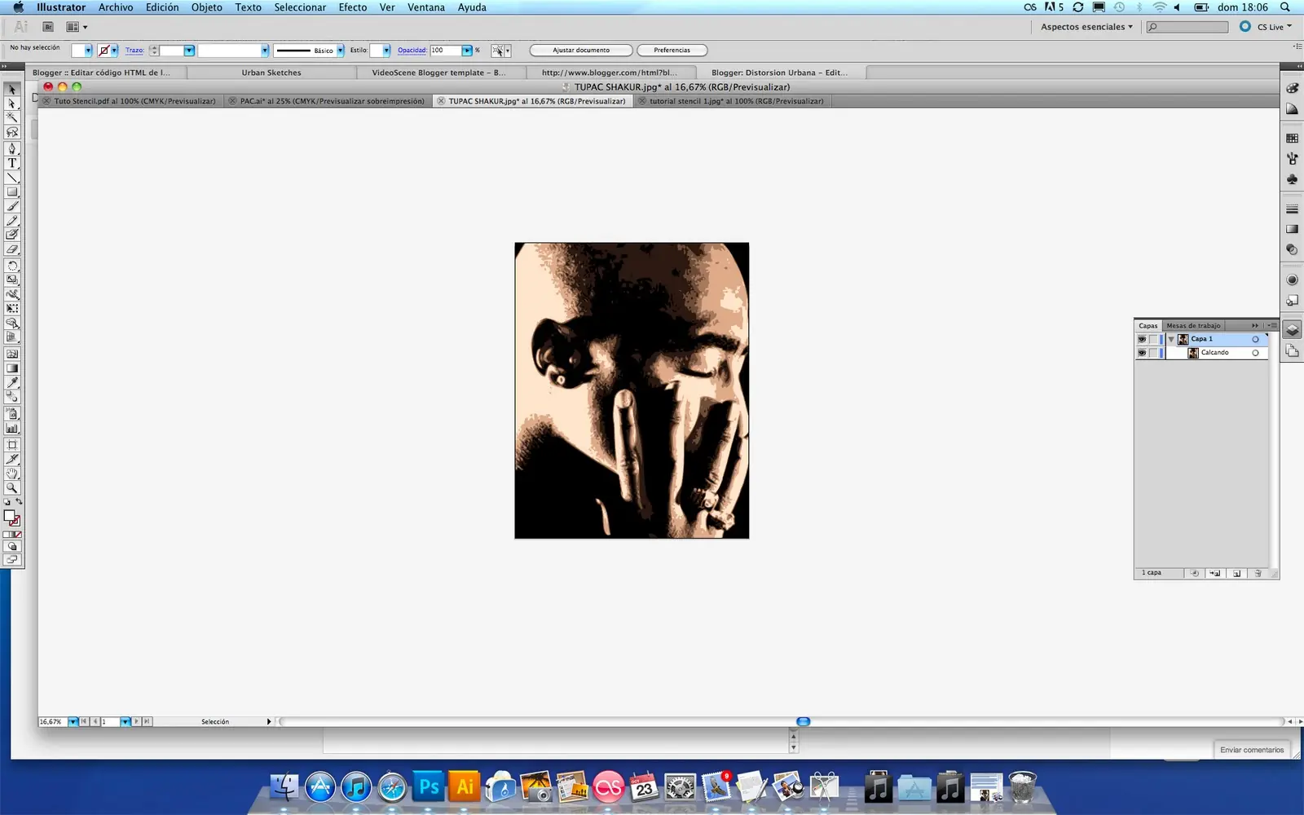Screen dimensions: 1304x815
Task: Select the Selection (black arrow) tool
Action: pos(12,90)
